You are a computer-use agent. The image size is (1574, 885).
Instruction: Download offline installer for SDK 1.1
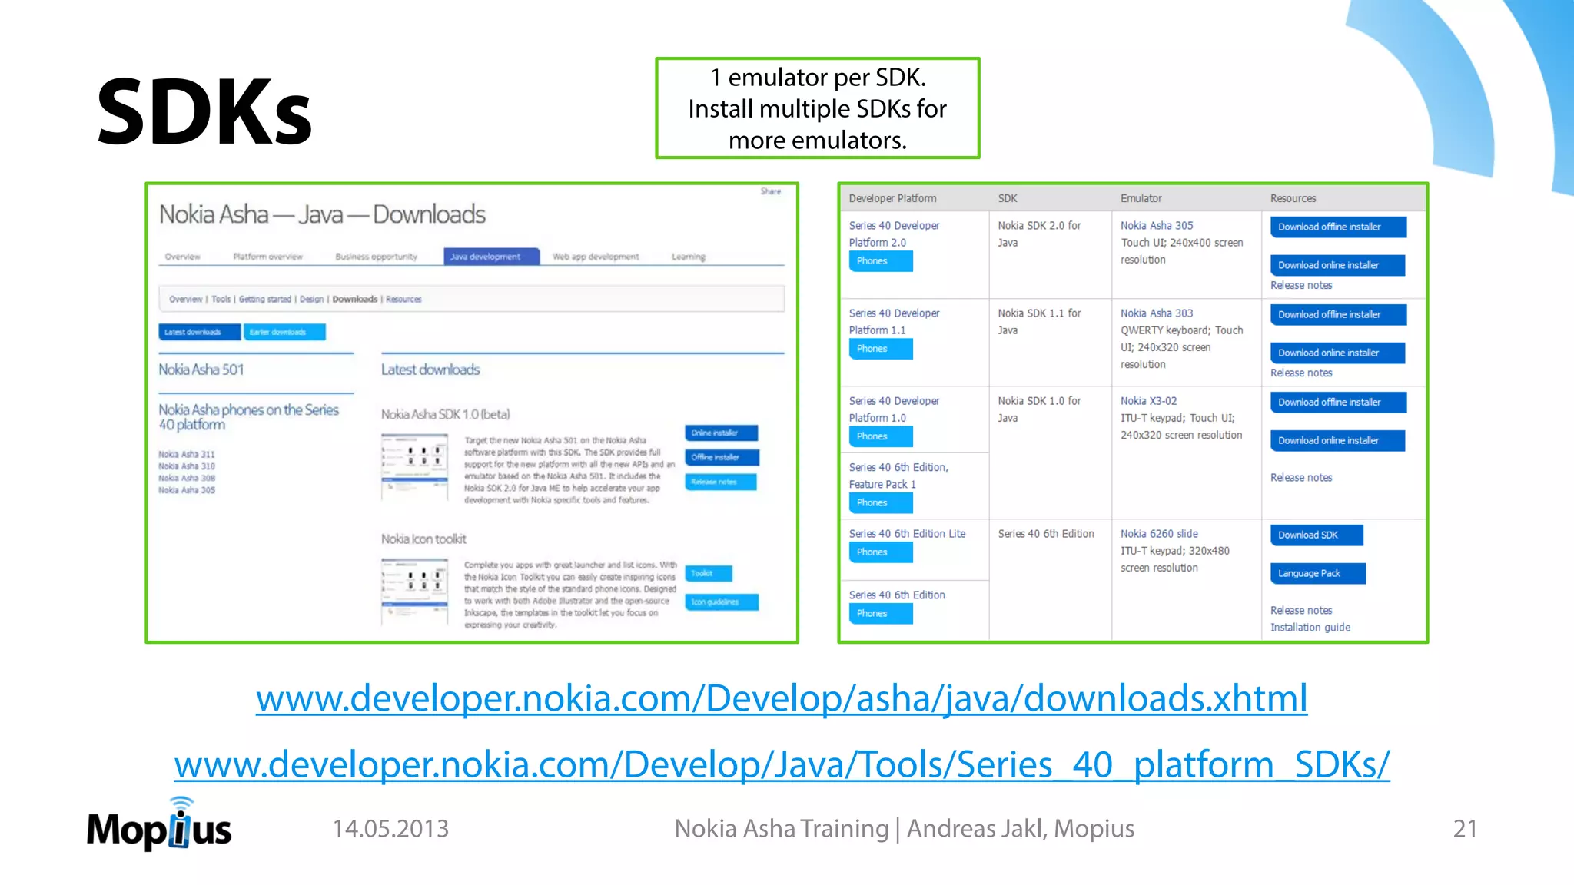(1338, 314)
